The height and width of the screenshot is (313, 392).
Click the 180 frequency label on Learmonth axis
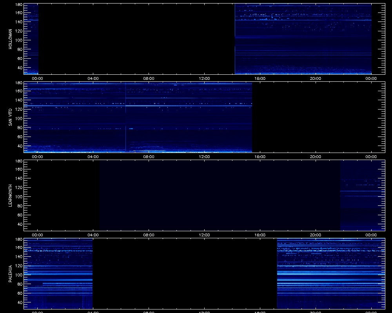pos(19,161)
